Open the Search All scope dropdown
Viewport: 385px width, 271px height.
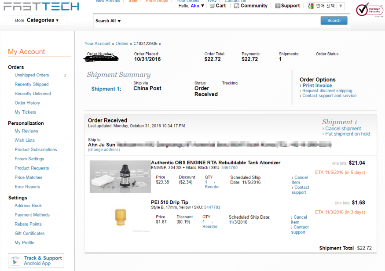[x=108, y=21]
